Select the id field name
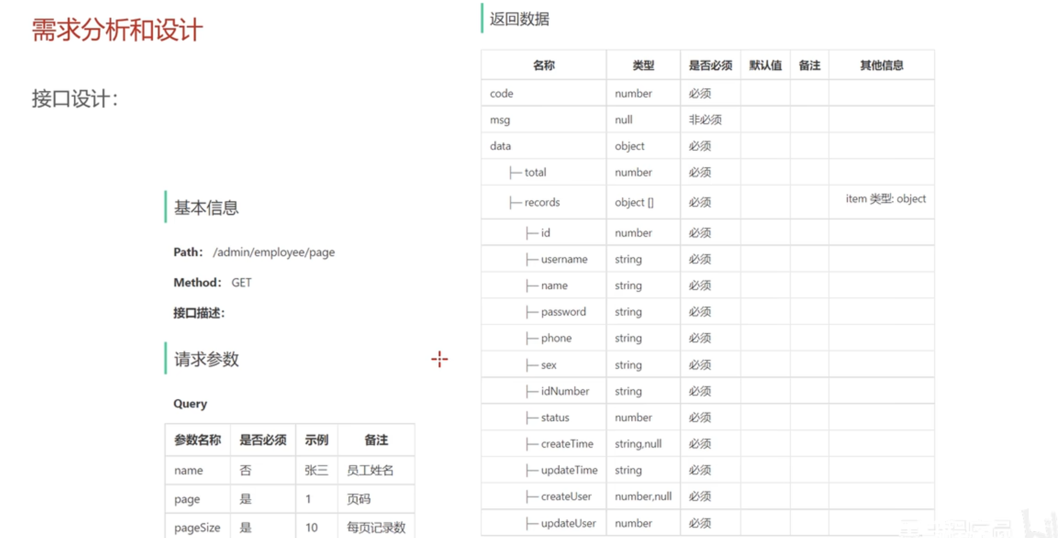 coord(545,233)
